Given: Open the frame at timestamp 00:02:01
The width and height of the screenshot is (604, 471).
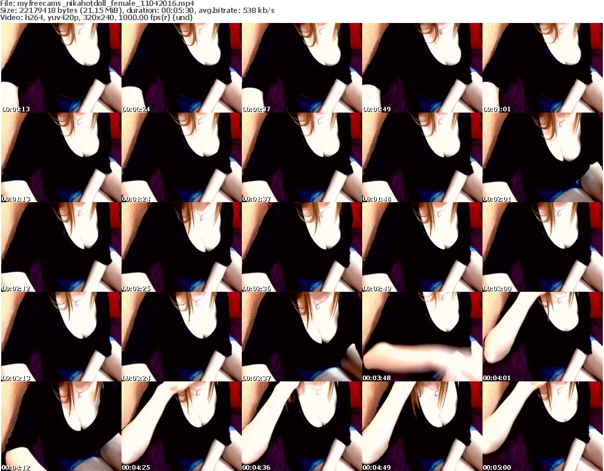Looking at the screenshot, I should pos(542,157).
